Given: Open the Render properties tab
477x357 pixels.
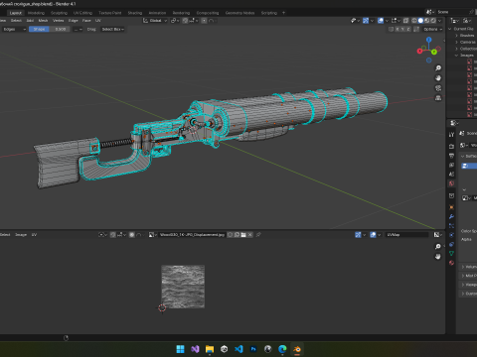Looking at the screenshot, I should pyautogui.click(x=451, y=146).
